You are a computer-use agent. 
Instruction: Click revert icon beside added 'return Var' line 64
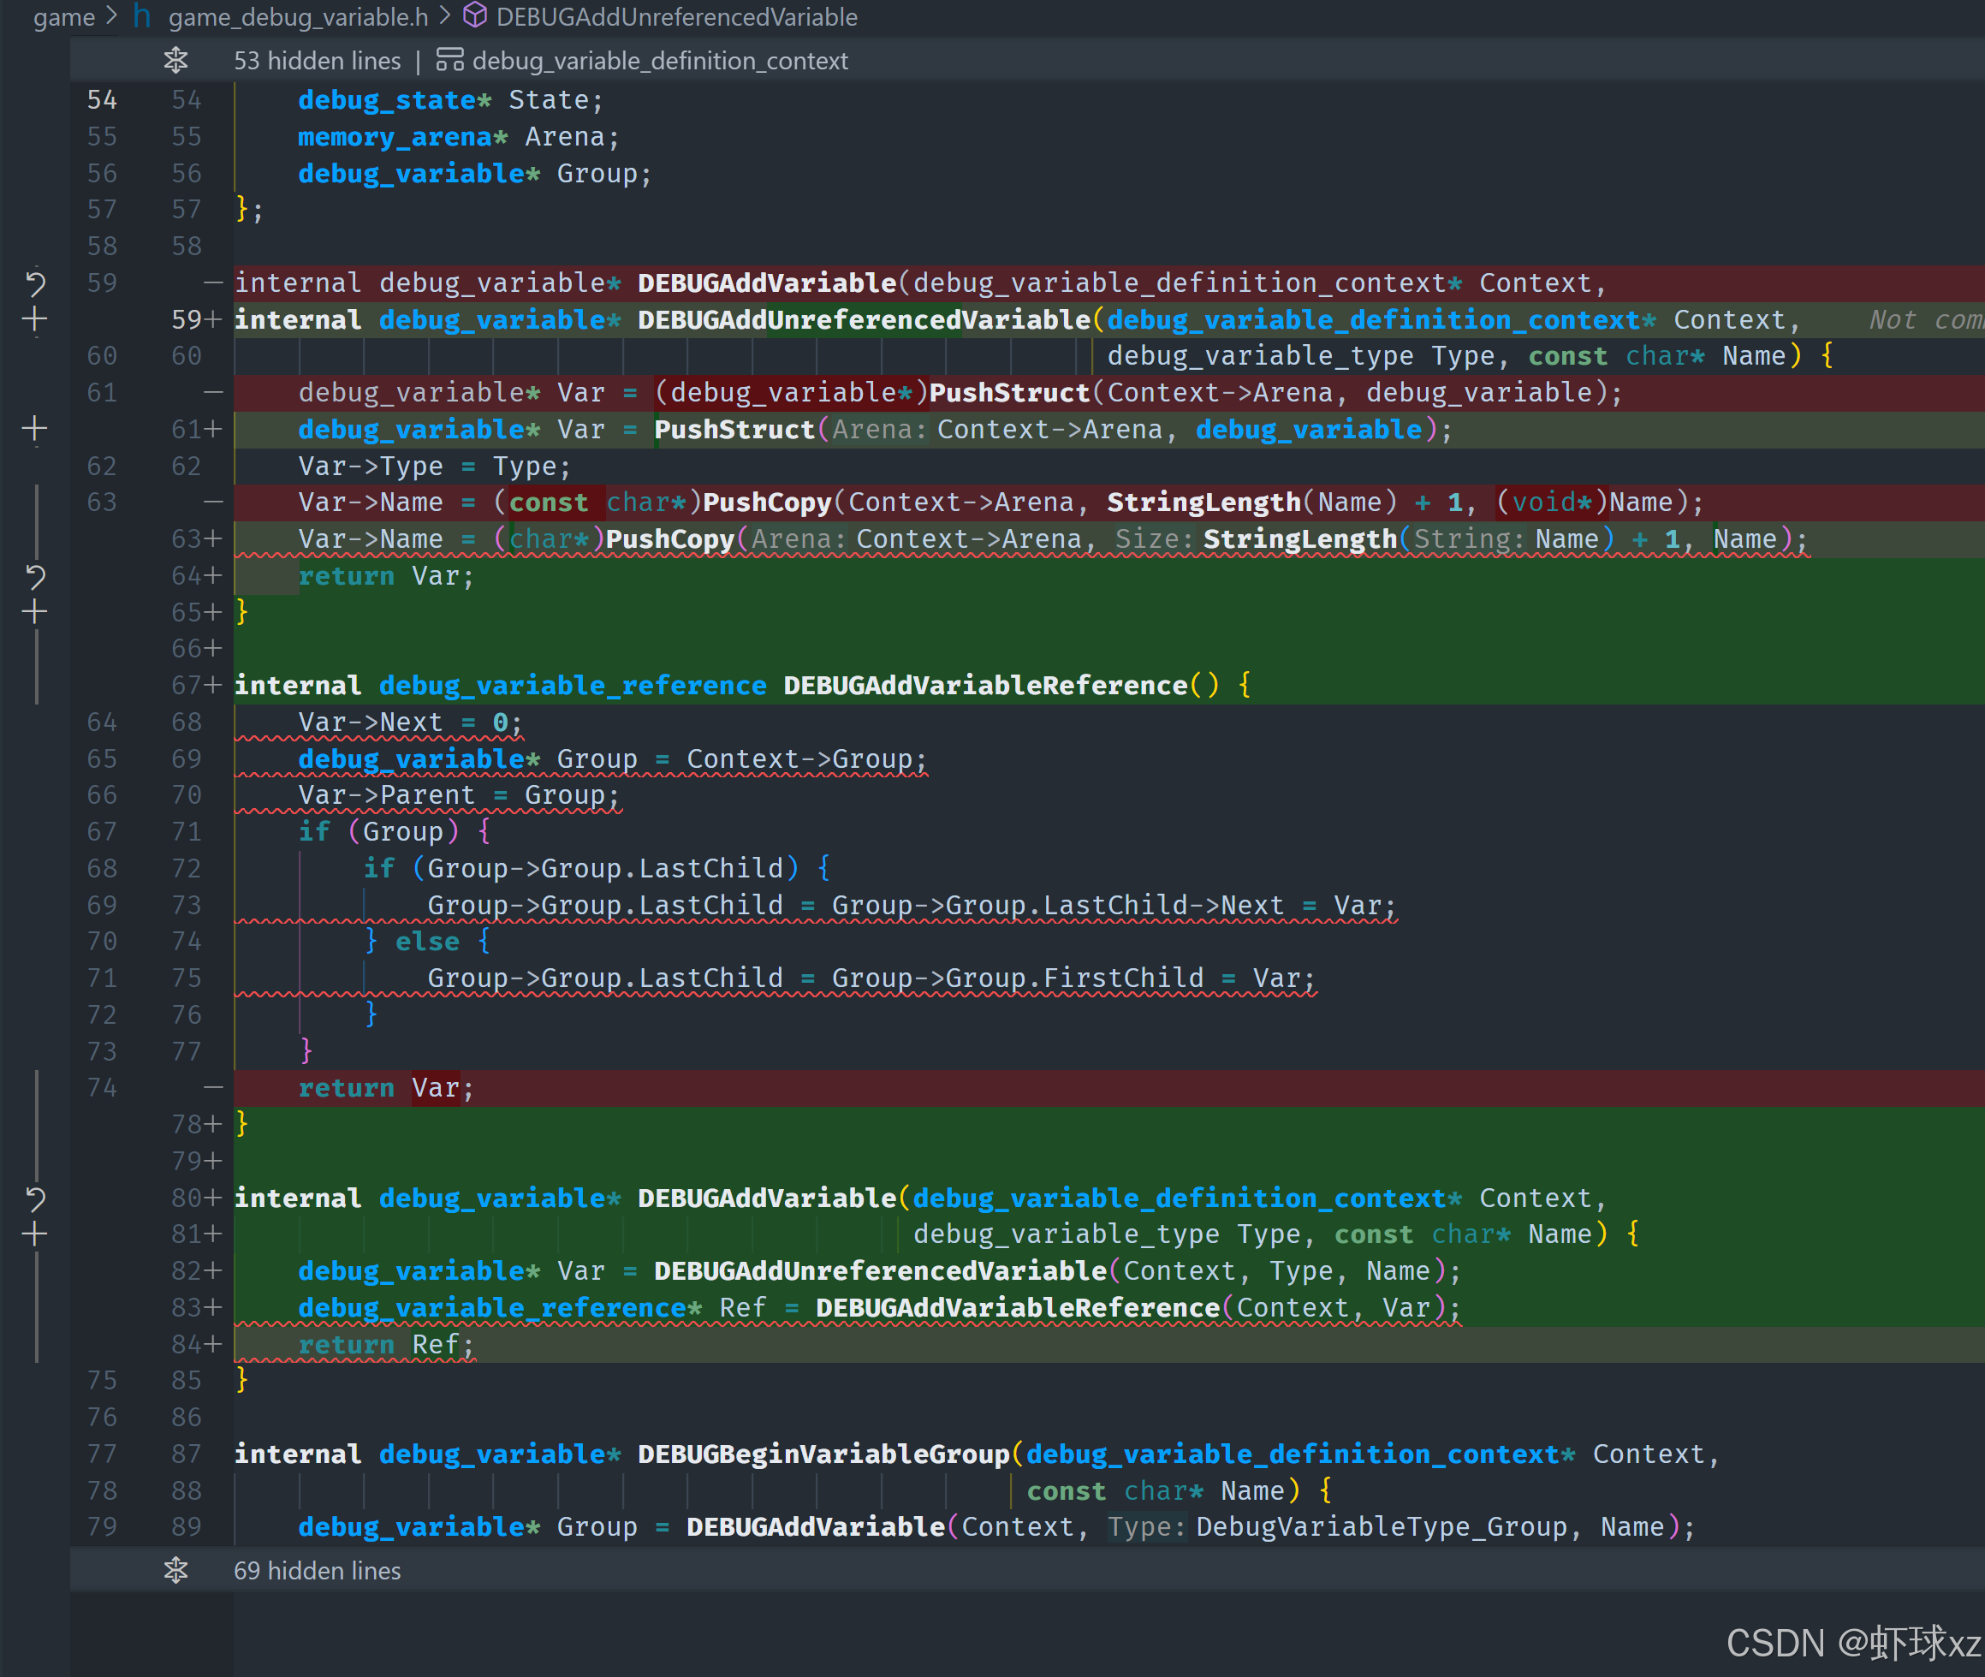click(x=35, y=576)
